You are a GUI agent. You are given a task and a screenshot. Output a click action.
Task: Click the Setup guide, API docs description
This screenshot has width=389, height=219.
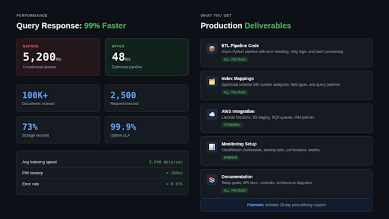tap(267, 183)
